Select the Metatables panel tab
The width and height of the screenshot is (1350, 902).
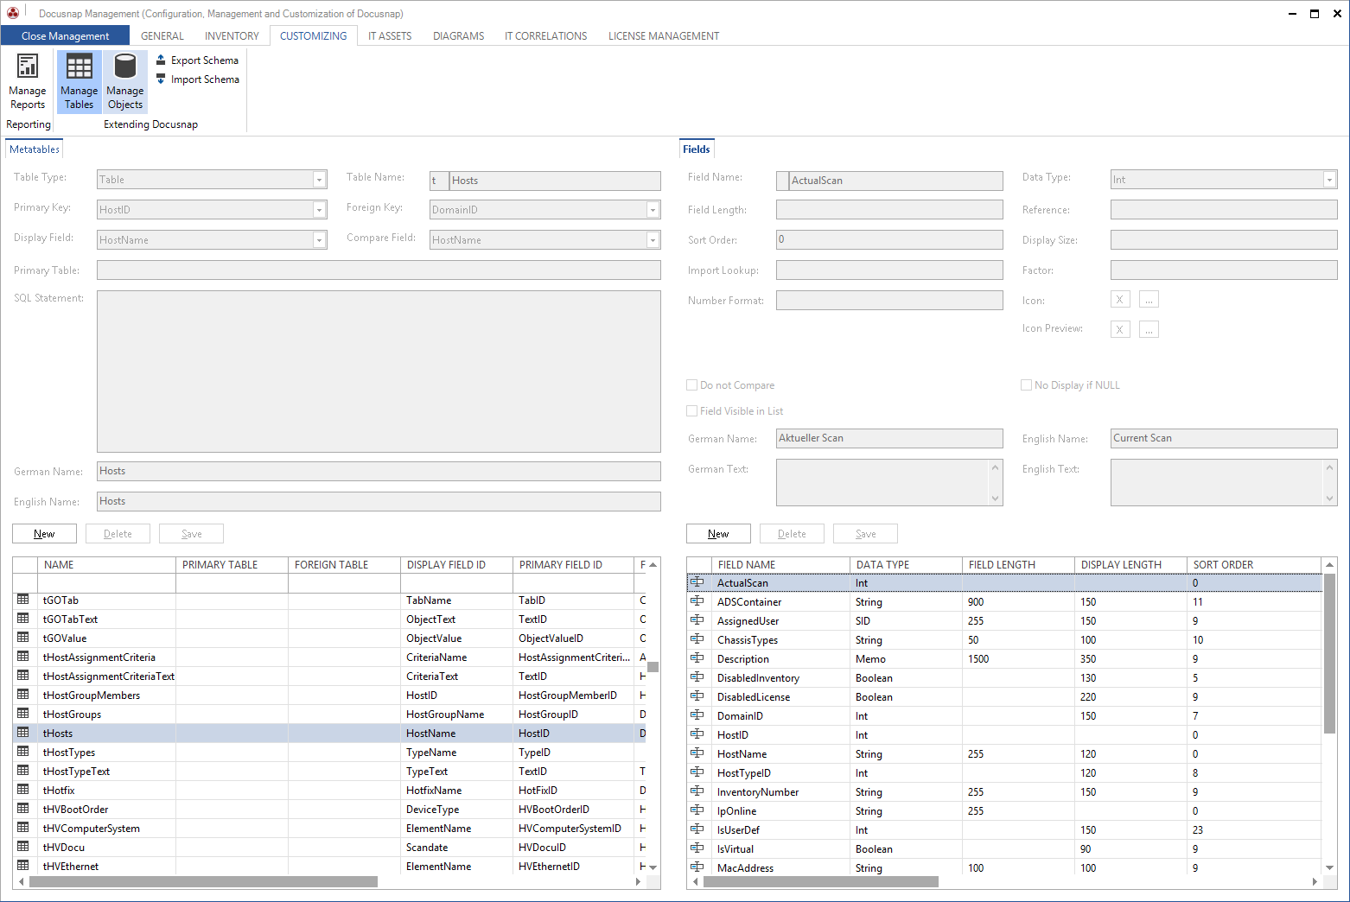(x=35, y=149)
